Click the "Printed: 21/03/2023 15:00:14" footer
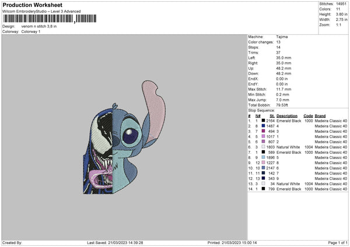The width and height of the screenshot is (350, 247). (x=232, y=242)
